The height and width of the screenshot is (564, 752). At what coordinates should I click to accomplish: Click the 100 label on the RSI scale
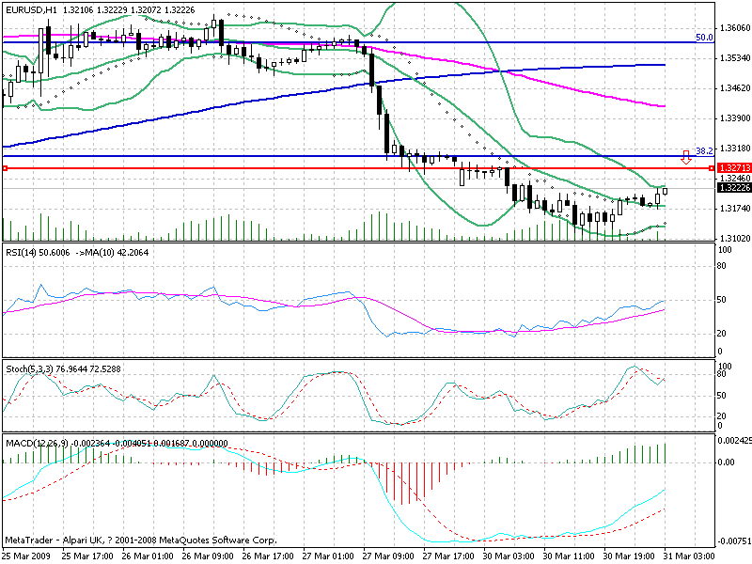[x=725, y=249]
